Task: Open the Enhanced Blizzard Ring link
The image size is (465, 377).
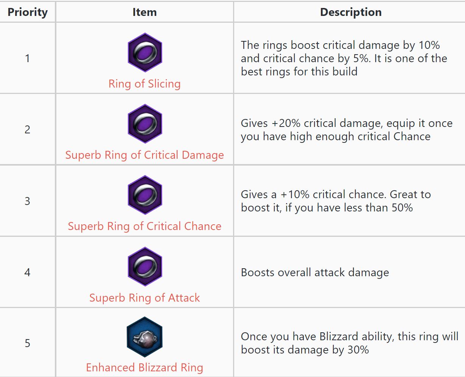Action: click(x=145, y=368)
